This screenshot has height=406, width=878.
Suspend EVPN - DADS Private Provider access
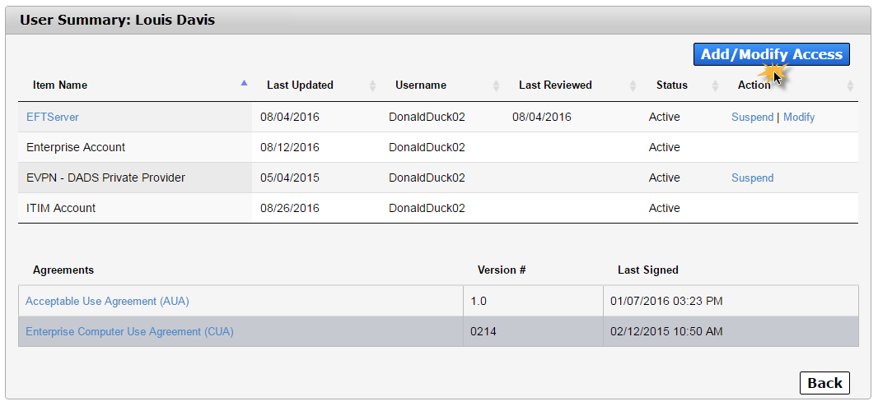point(752,178)
